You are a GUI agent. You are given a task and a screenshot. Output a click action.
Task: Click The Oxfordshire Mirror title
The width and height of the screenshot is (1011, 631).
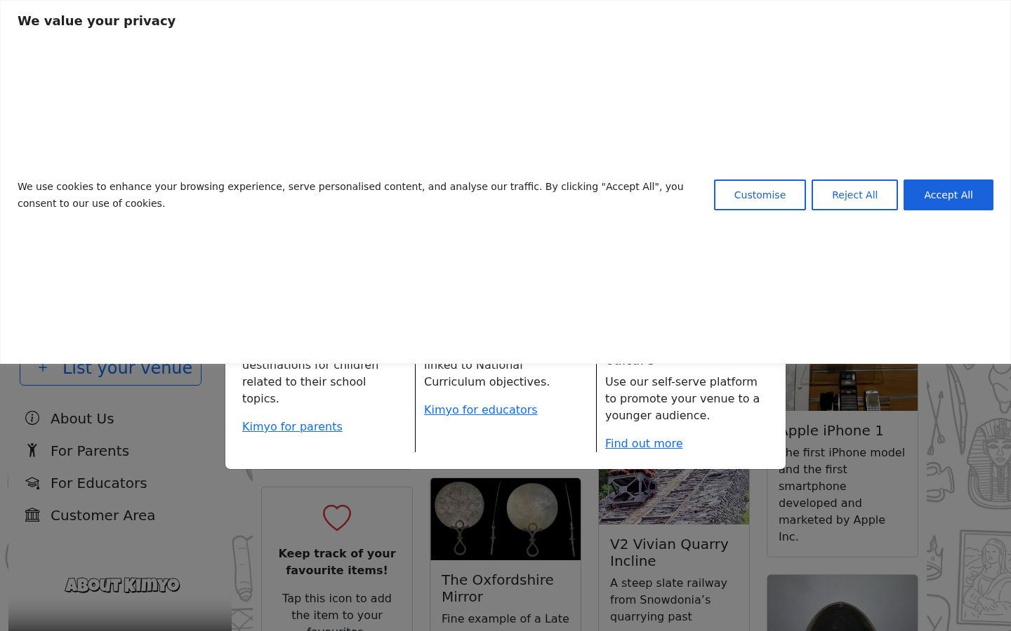click(x=498, y=588)
